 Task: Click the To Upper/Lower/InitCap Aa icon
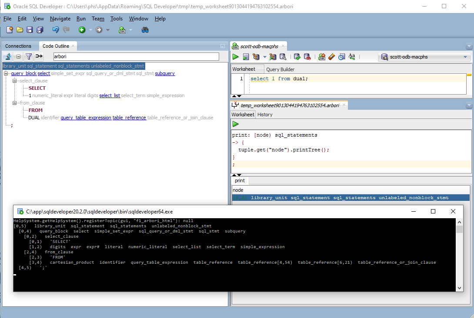coord(352,57)
